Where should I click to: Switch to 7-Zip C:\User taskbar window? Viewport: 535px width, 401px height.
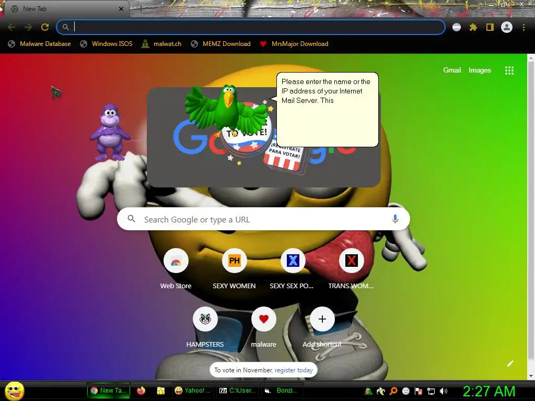[237, 391]
